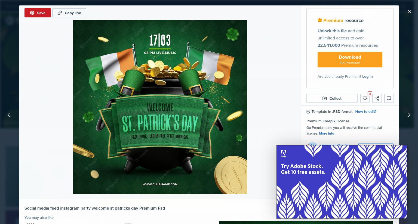The image size is (418, 224).
Task: Click the St. Patrick's Day poster preview
Action: coord(160,107)
